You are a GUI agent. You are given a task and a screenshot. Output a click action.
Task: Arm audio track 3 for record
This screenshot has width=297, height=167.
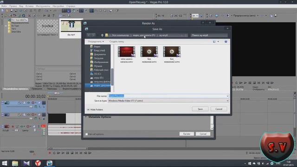13,126
